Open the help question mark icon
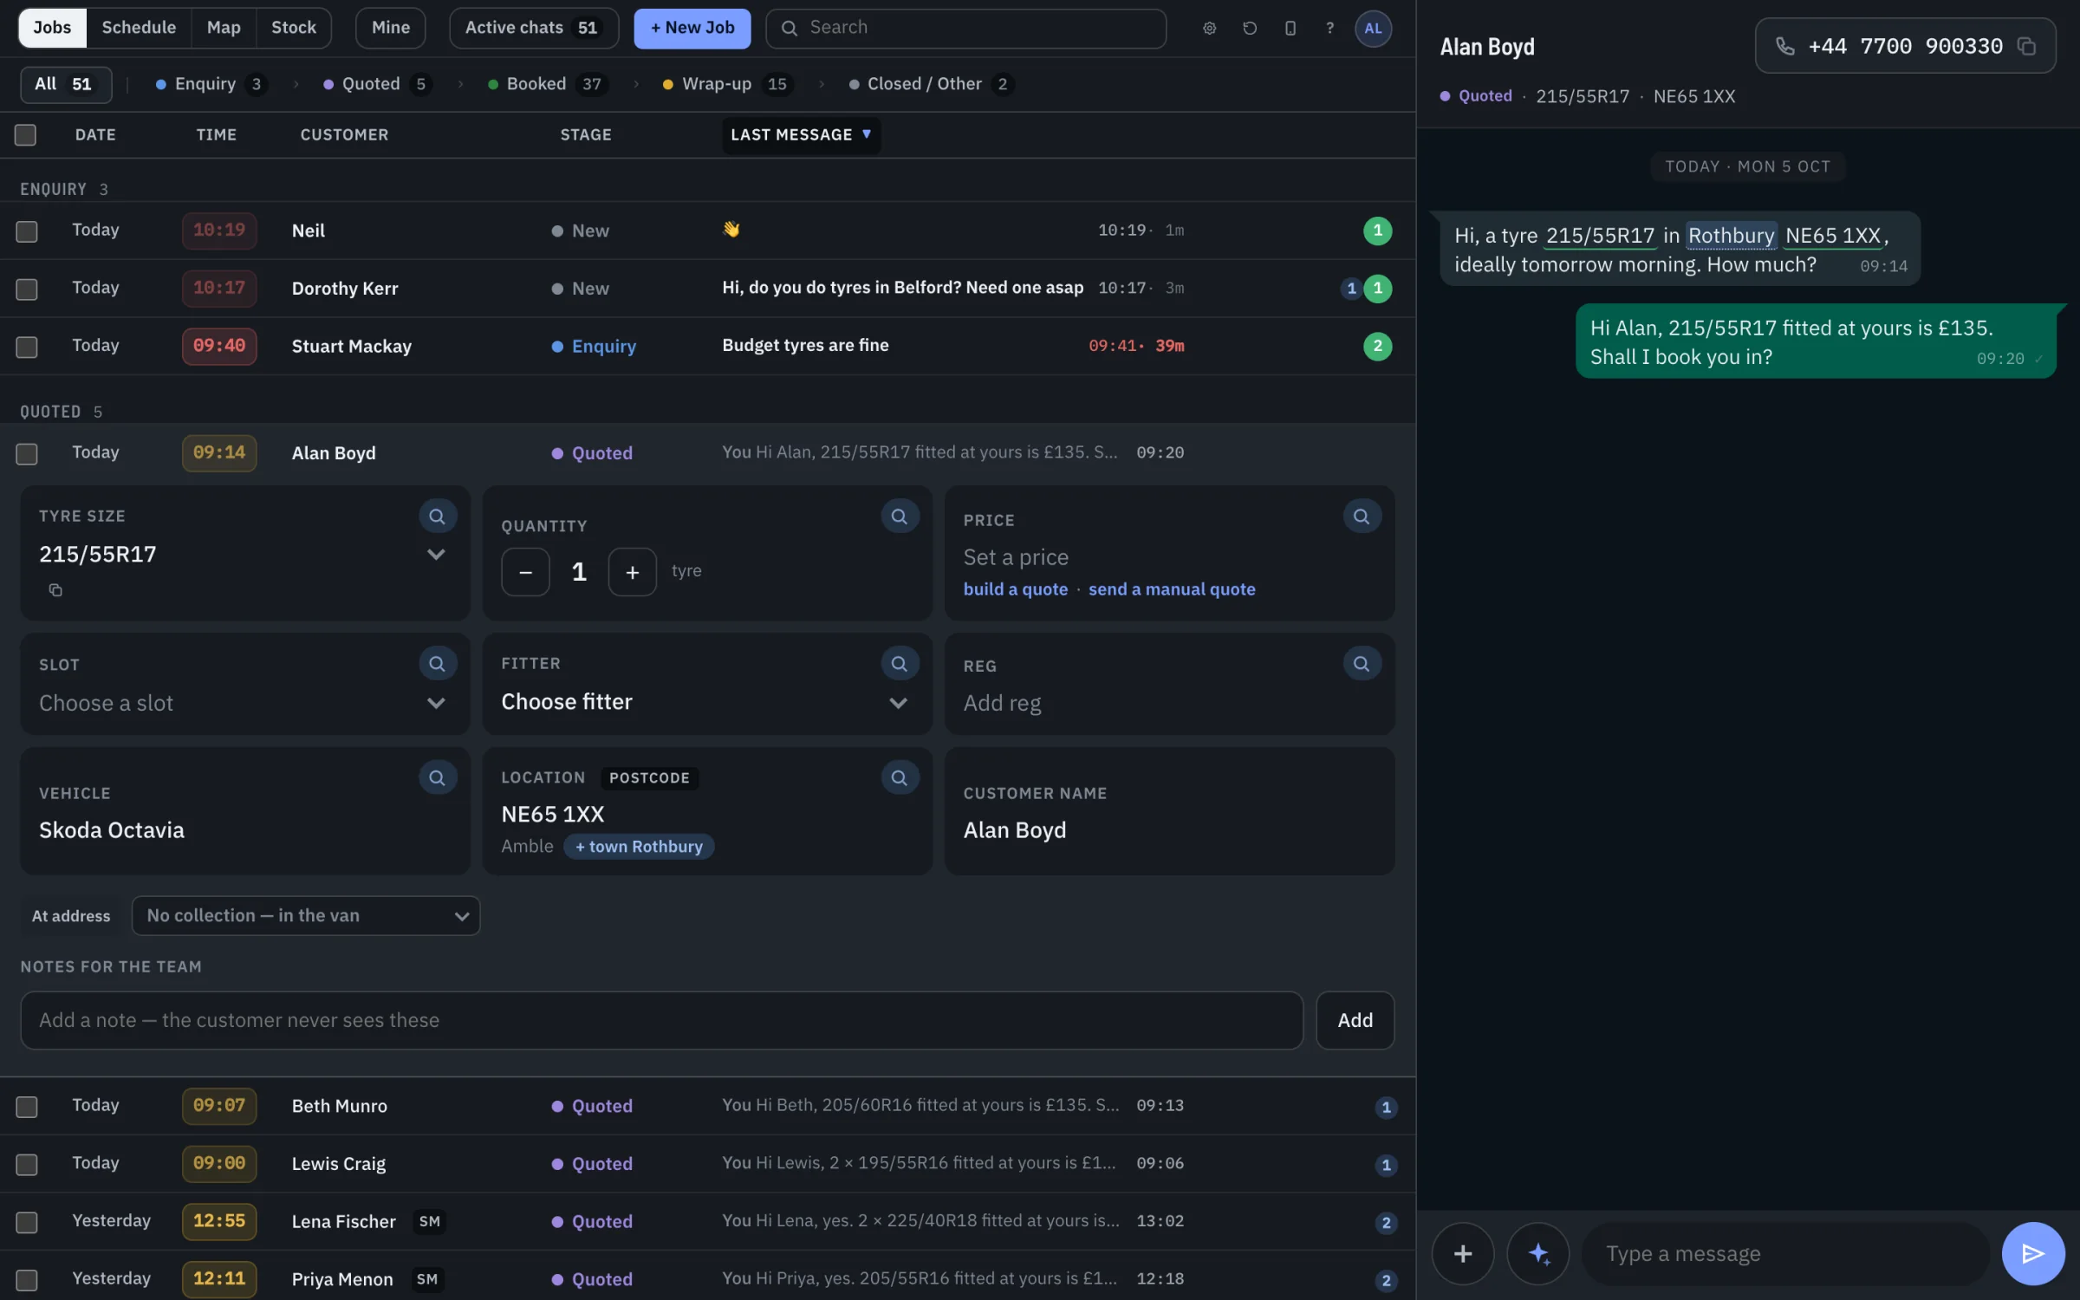2080x1300 pixels. tap(1329, 28)
